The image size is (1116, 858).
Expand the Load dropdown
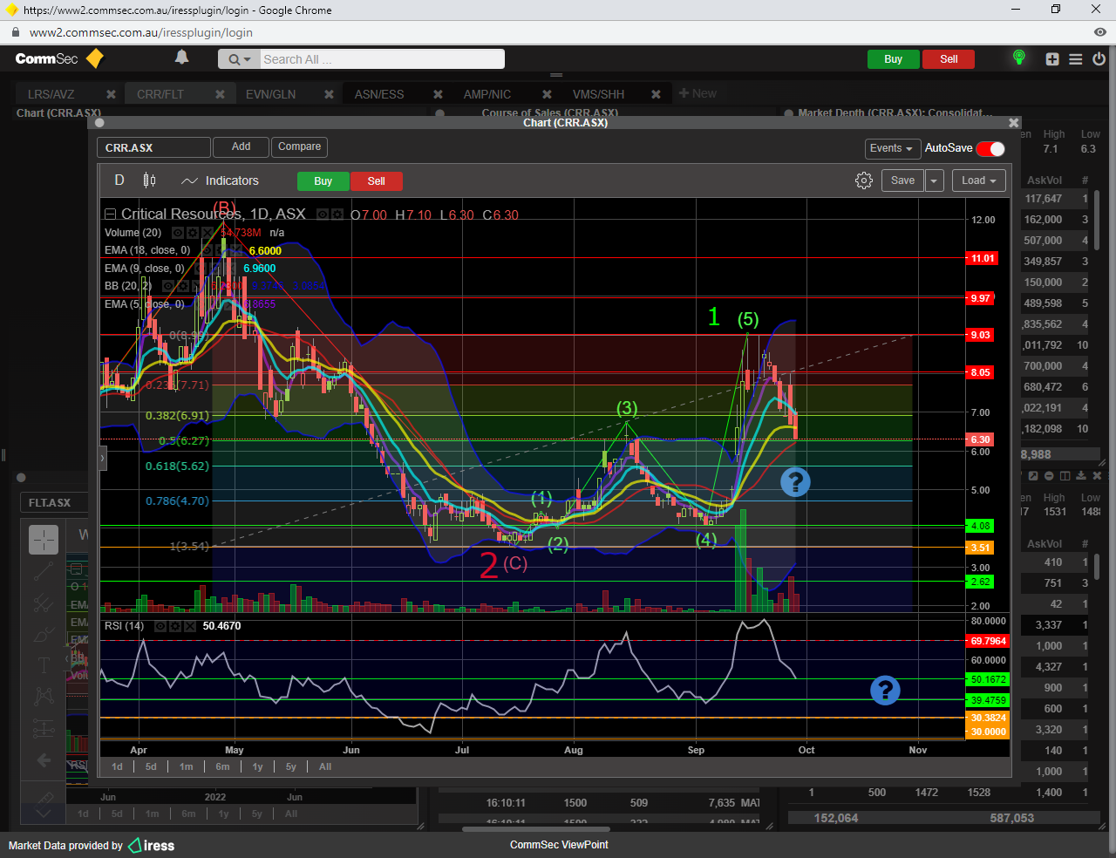tap(978, 180)
